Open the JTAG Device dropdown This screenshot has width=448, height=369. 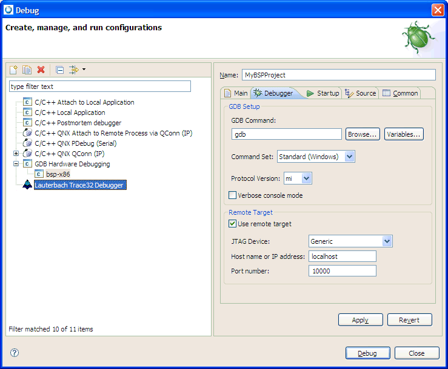point(387,241)
